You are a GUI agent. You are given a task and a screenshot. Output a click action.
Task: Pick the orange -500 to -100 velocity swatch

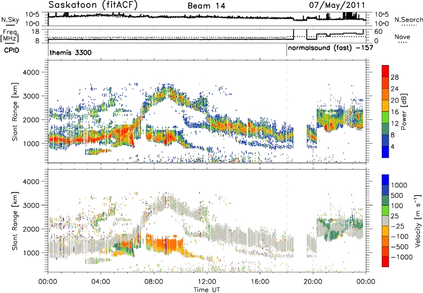(385, 242)
